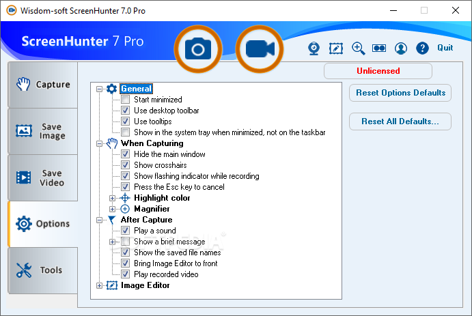Open the webcam tool icon

314,48
